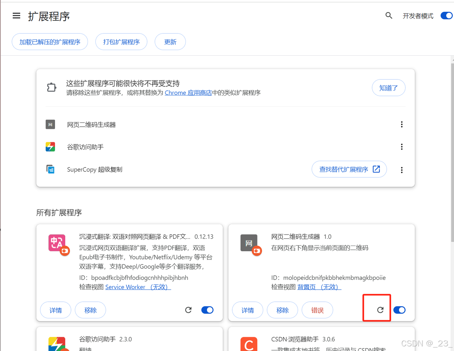454x351 pixels.
Task: Open the three-dot menu for 谷歌访问助手
Action: [402, 147]
